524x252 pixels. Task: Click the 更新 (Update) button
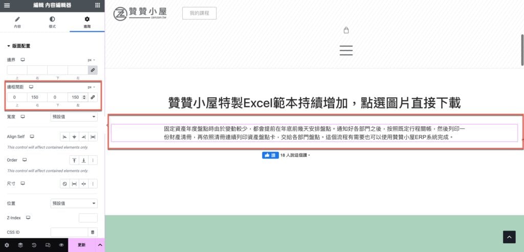[x=81, y=245]
